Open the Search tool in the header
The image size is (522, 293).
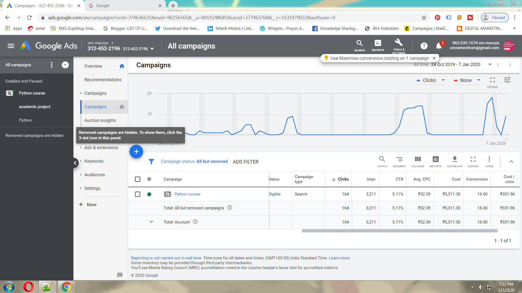click(x=360, y=46)
